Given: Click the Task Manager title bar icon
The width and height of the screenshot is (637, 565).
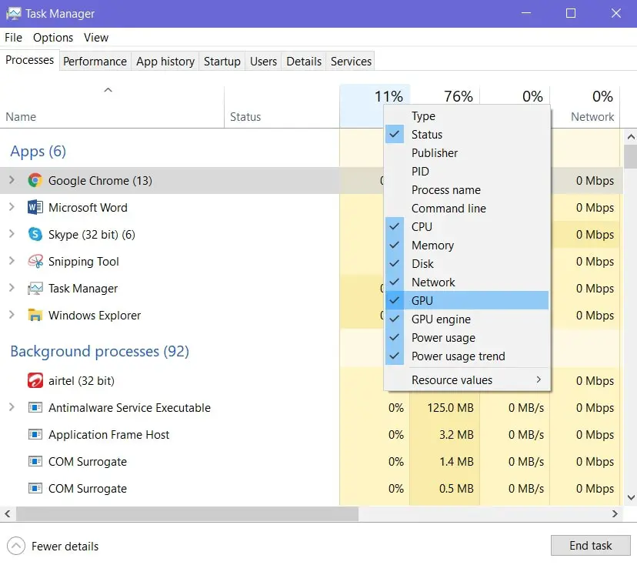Looking at the screenshot, I should click(x=14, y=13).
